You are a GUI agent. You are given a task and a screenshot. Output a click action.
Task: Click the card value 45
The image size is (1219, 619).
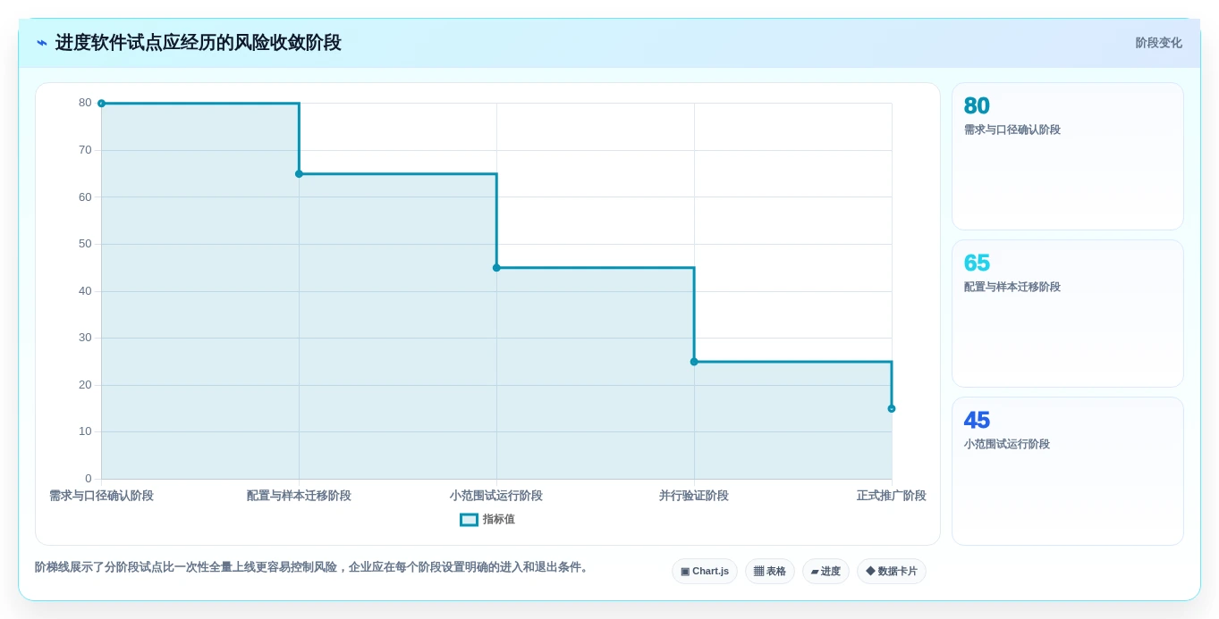pyautogui.click(x=977, y=421)
